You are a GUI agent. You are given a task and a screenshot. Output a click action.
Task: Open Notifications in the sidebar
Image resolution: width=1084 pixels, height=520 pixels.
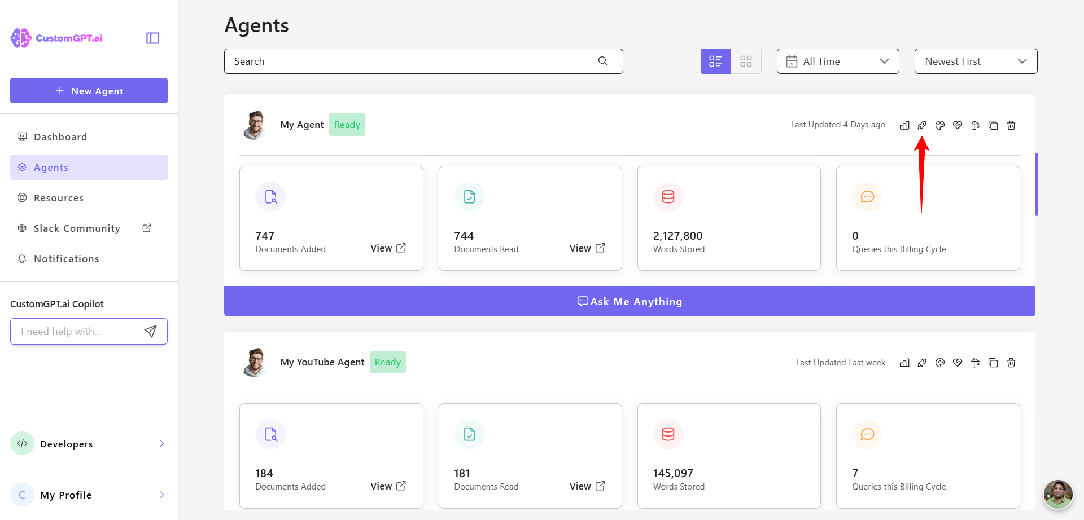click(x=89, y=259)
